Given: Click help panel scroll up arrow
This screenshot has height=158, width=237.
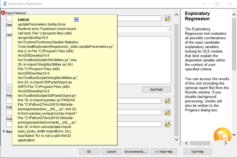Looking at the screenshot, I should (x=234, y=14).
